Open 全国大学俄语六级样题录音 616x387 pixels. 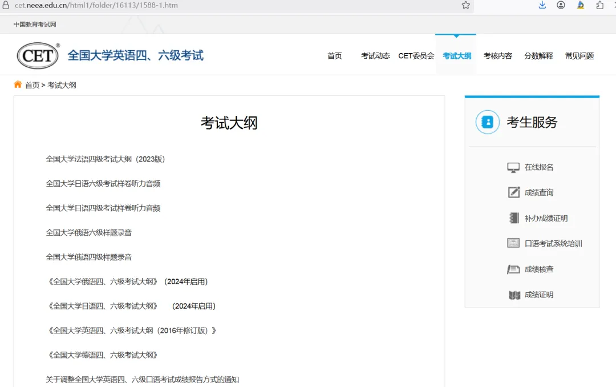(x=89, y=232)
